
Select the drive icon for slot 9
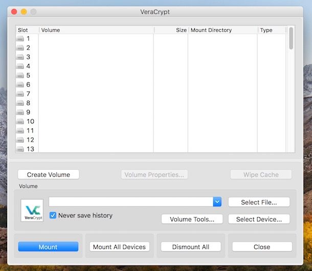pyautogui.click(x=20, y=112)
